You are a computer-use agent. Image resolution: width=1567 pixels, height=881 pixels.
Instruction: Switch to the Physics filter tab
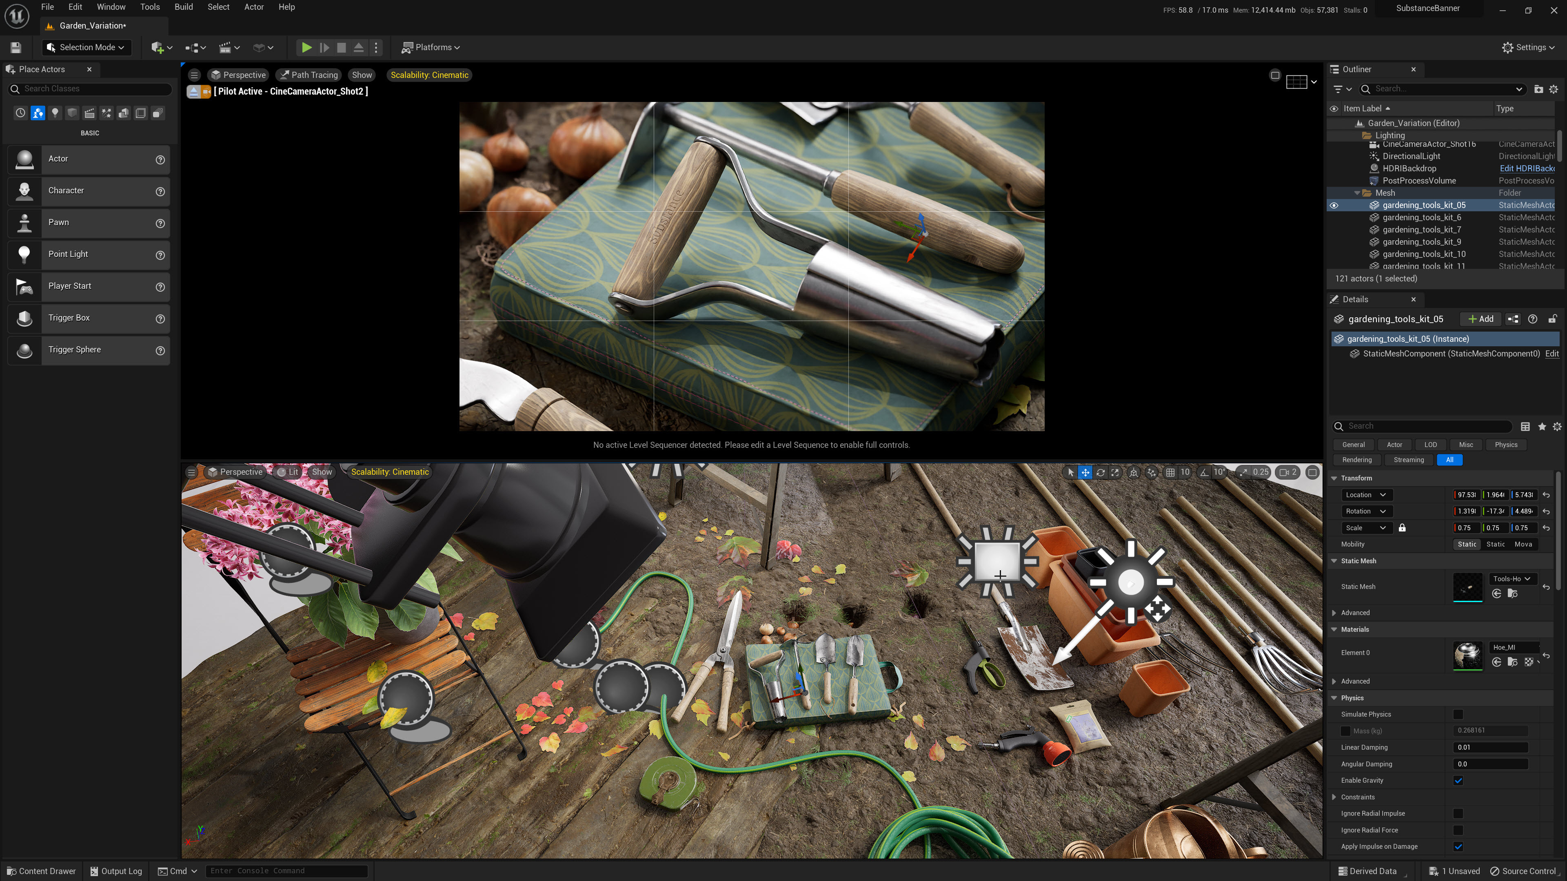click(1505, 445)
